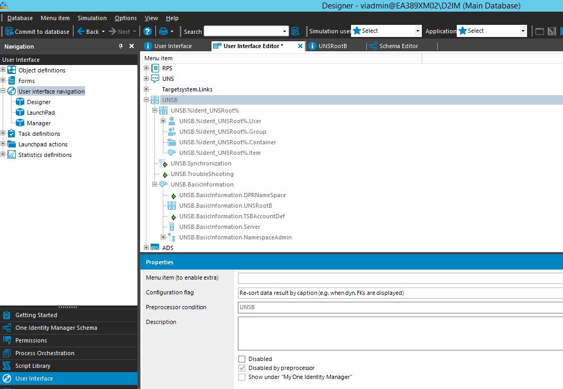Viewport: 563px width, 389px height.
Task: Click the Object definitions icon
Action: [12, 70]
